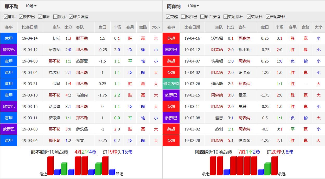Image resolution: width=325 pixels, height=179 pixels.
Task: Click the most recent red bar in the 那不勒 chart
Action: pyautogui.click(x=50, y=166)
